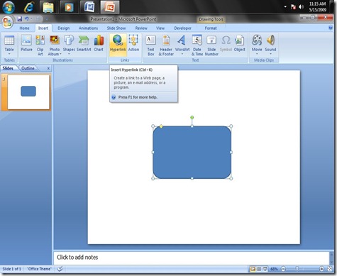This screenshot has height=276, width=337.
Task: Click the Windows Start orb
Action: (x=9, y=7)
